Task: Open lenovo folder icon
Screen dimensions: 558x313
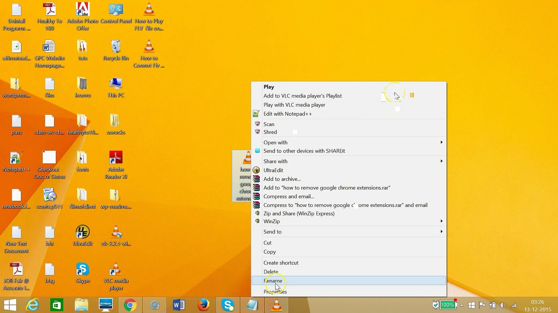Action: pyautogui.click(x=82, y=88)
